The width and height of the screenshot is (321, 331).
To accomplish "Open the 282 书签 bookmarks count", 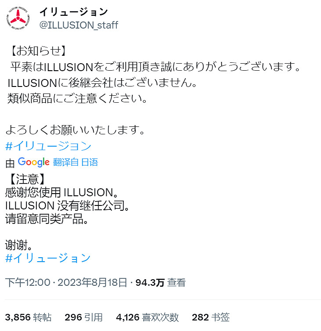I will tap(211, 317).
